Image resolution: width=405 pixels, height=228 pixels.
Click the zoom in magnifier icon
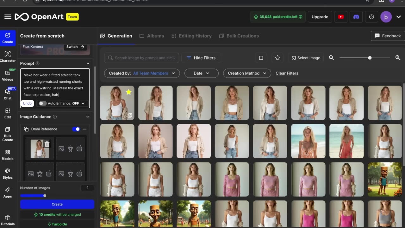tap(398, 58)
